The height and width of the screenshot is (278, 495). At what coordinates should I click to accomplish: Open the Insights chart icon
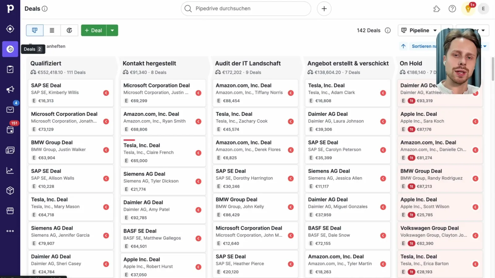pos(10,171)
